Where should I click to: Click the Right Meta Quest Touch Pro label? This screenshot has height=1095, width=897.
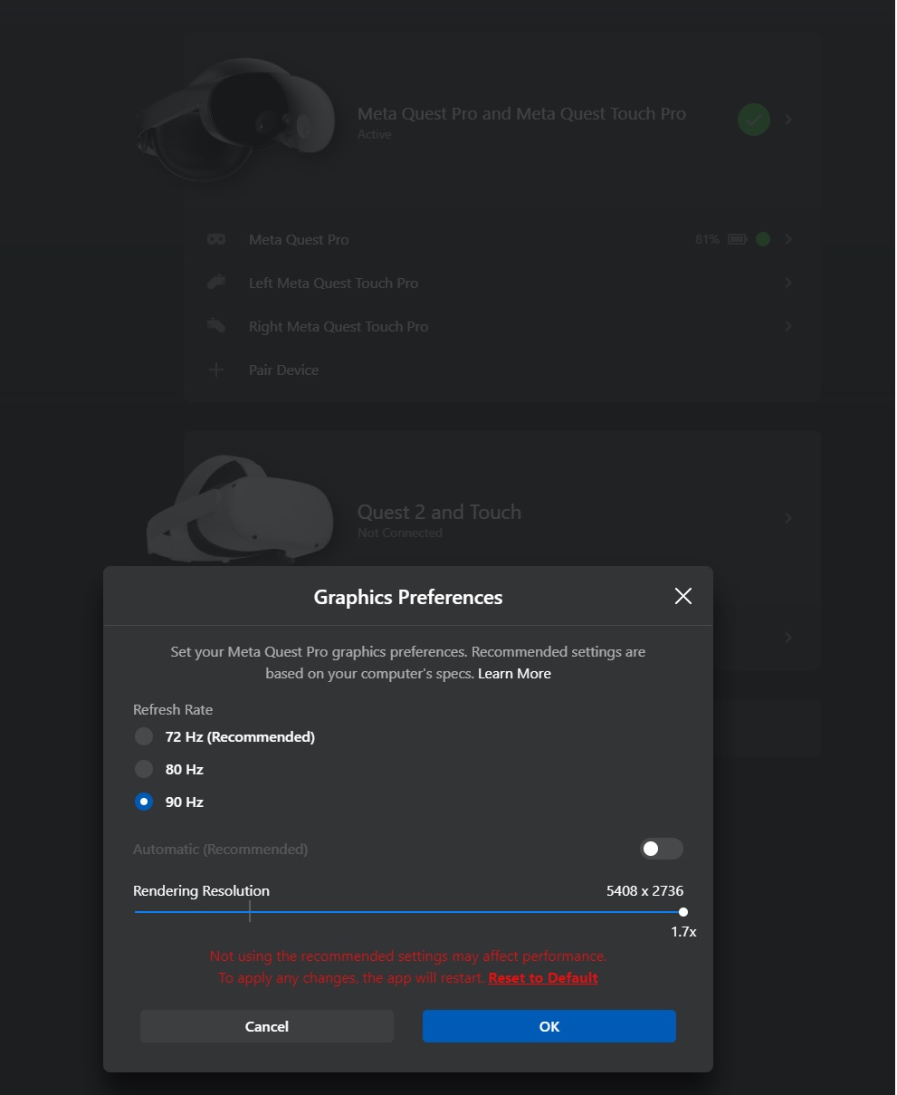point(339,326)
